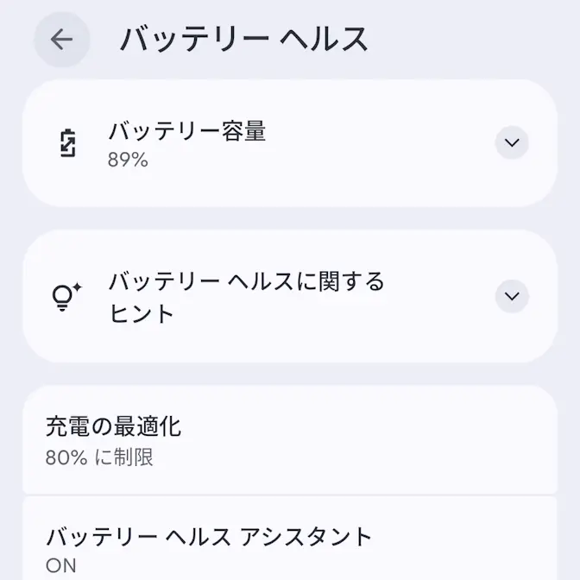
Task: Select the バッテリー容量 label
Action: (186, 131)
